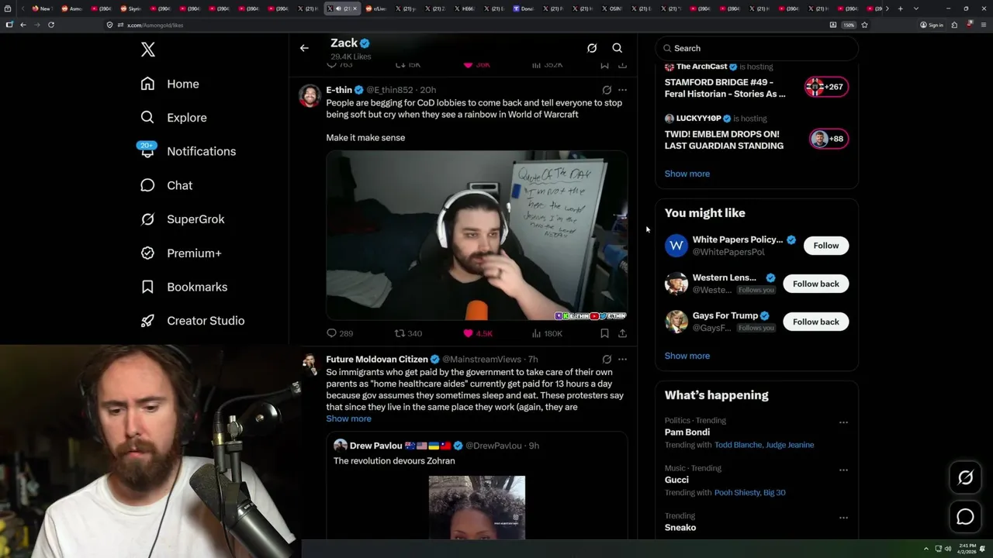The height and width of the screenshot is (558, 993).
Task: Open Pam Bondi trending topic
Action: tap(687, 432)
